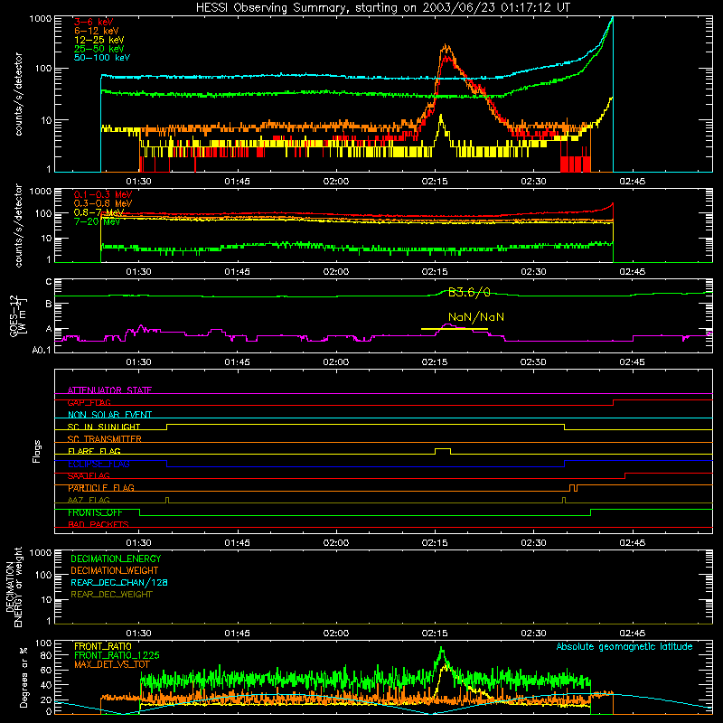Select the "FRONT_RATIO_1225" green legend label

117,655
